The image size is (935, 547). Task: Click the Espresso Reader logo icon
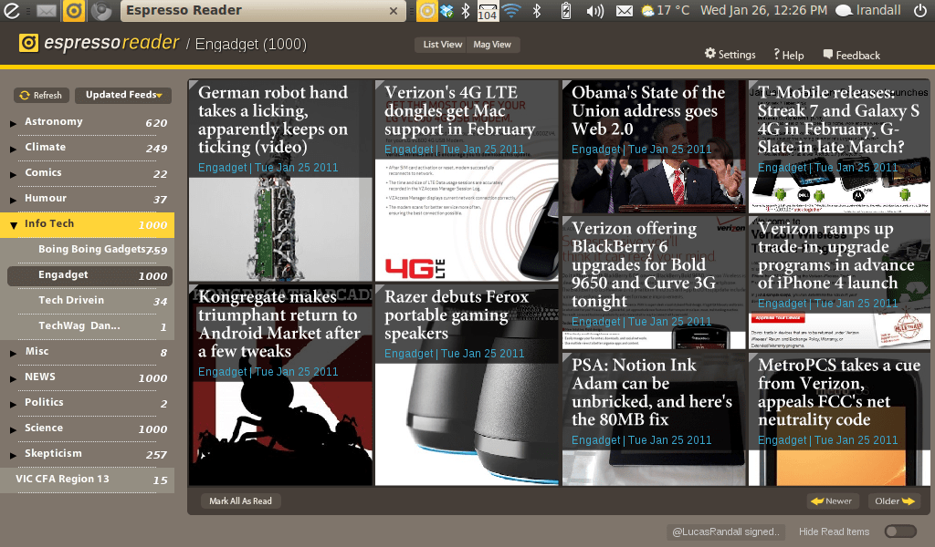(x=29, y=44)
